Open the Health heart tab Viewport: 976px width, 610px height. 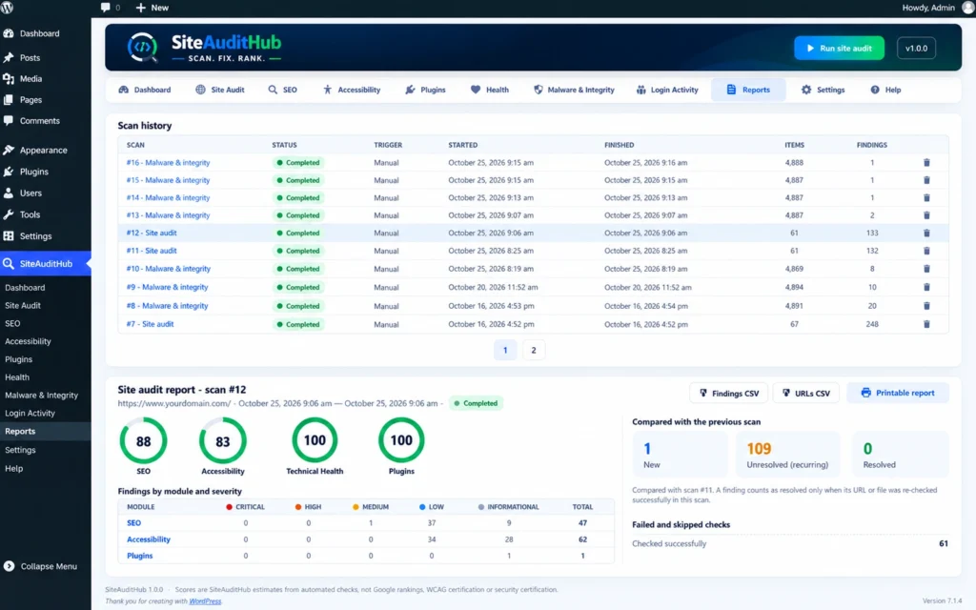click(x=490, y=90)
